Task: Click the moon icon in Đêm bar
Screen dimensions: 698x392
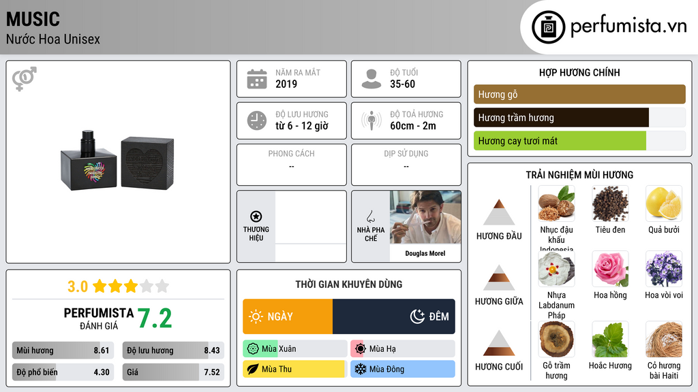Action: click(418, 316)
